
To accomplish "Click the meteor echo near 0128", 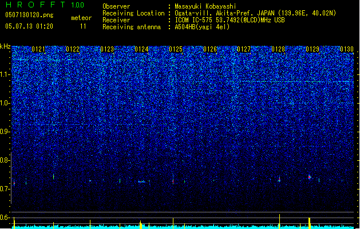I will point(279,179).
